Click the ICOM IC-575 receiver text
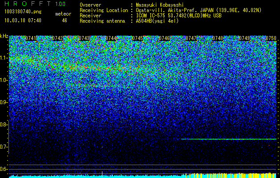 [x=179, y=16]
